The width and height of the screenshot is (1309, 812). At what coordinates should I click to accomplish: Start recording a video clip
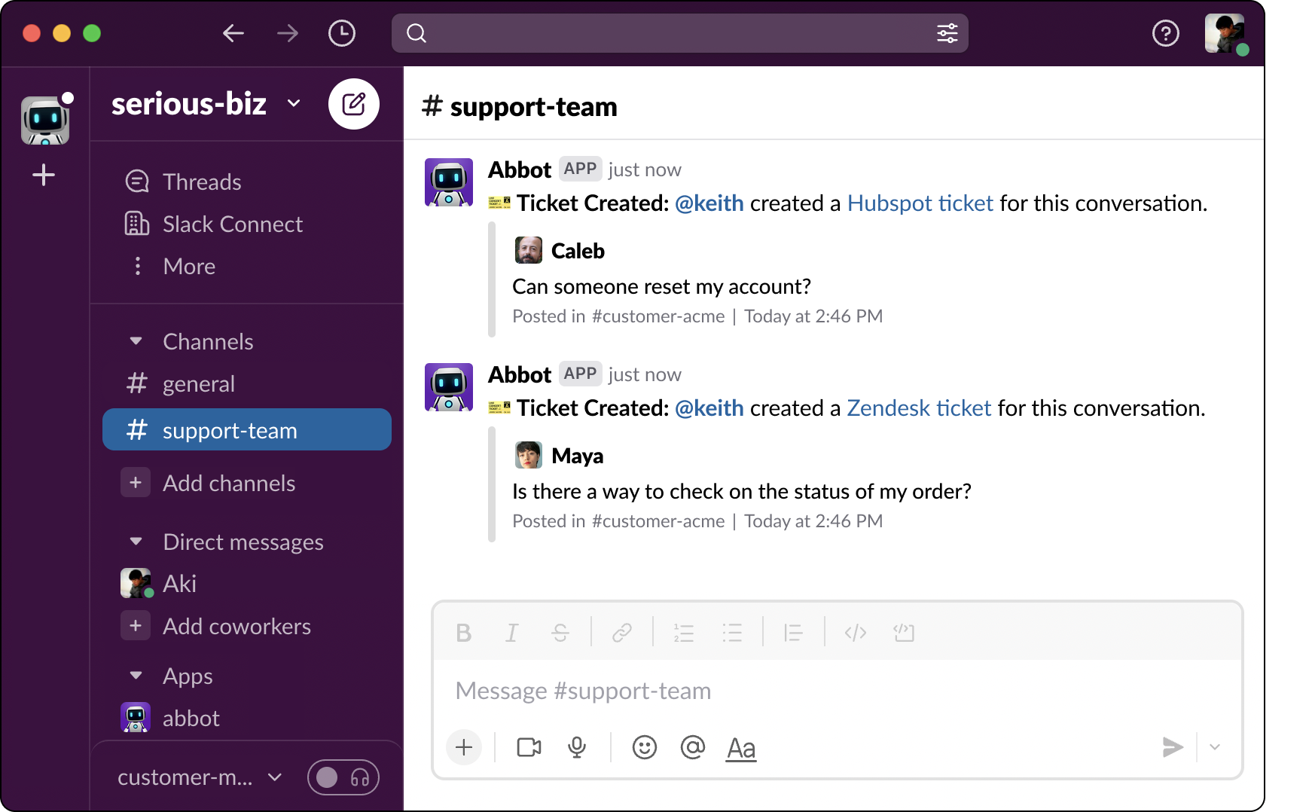coord(529,747)
